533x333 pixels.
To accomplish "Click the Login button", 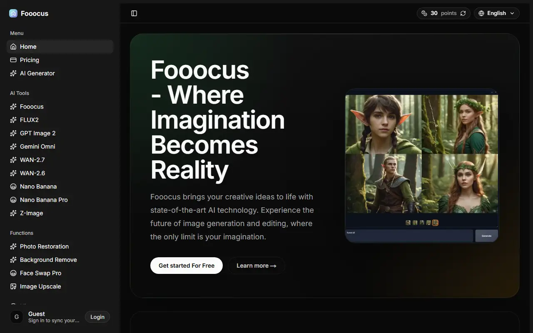I will pos(97,317).
